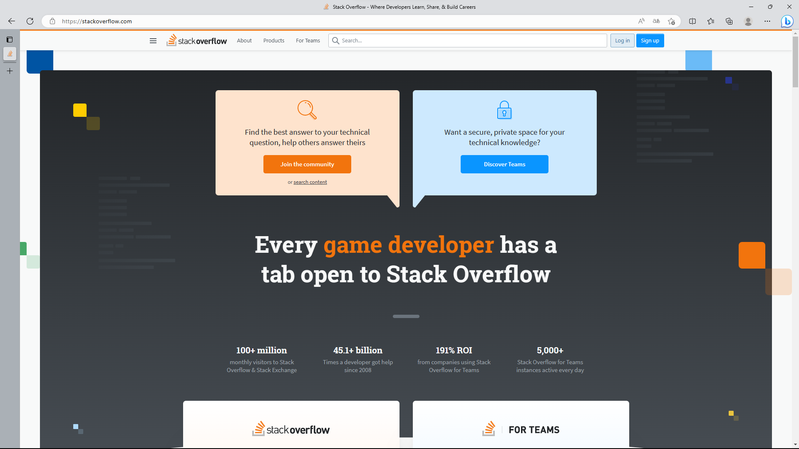This screenshot has width=799, height=449.
Task: Click the search content link
Action: 310,182
